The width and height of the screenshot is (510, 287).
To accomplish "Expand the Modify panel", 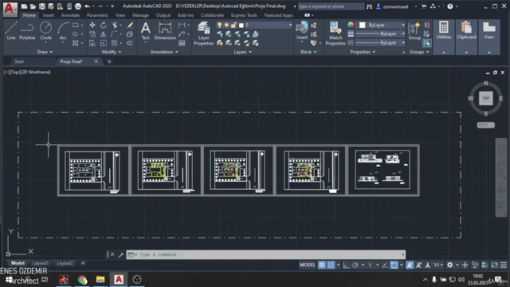I will tap(112, 52).
